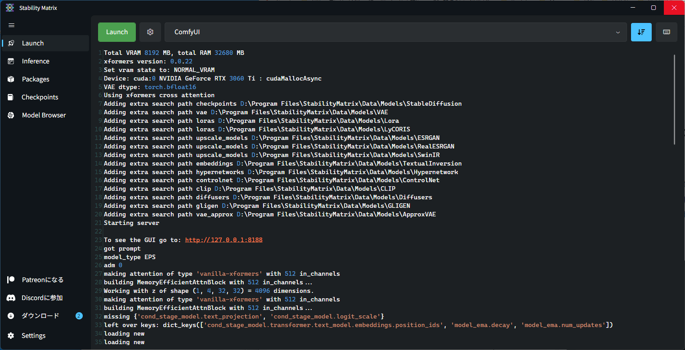Open the Settings page
685x350 pixels.
pos(45,336)
